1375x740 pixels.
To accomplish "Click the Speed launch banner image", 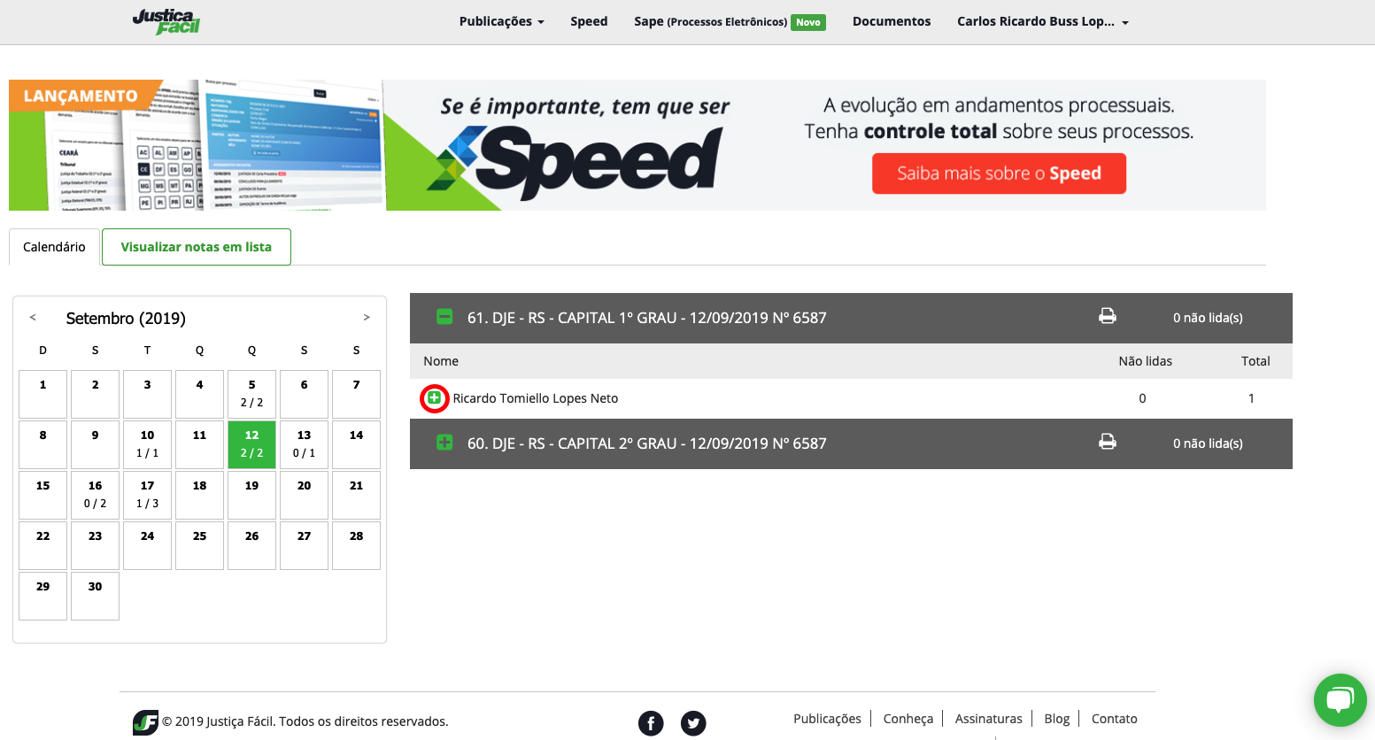I will coord(637,145).
